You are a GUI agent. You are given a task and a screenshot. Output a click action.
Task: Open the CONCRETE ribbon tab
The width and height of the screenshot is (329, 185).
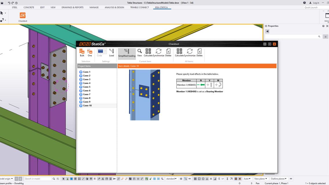(29, 7)
